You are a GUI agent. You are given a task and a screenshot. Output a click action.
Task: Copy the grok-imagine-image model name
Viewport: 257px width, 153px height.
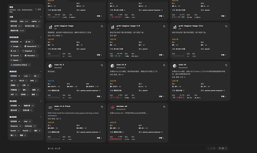coord(102,26)
